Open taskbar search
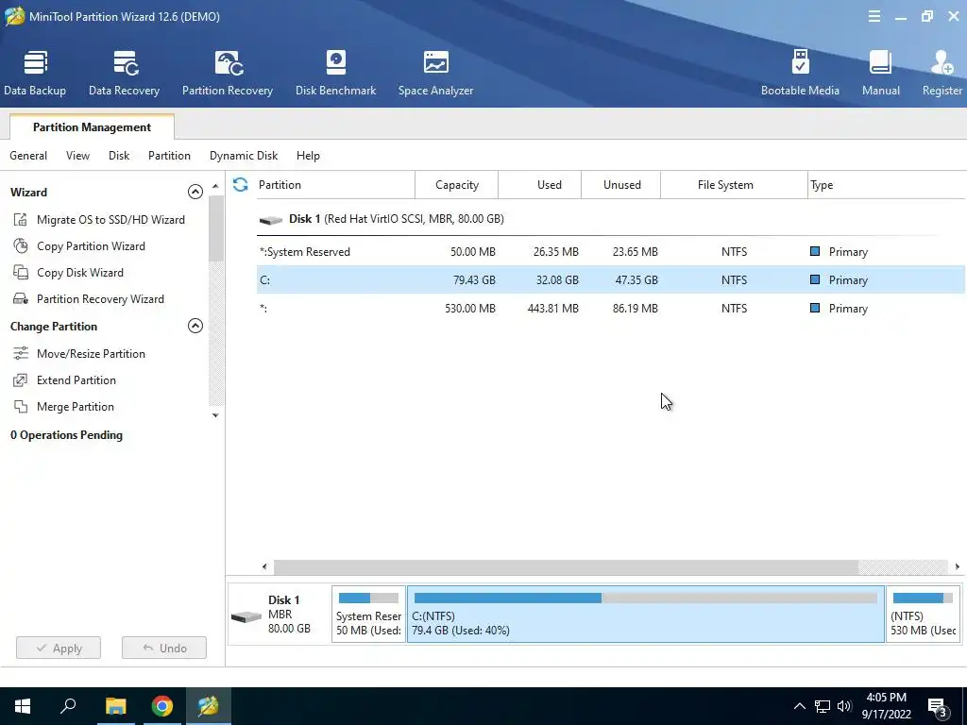The image size is (967, 725). click(x=68, y=706)
